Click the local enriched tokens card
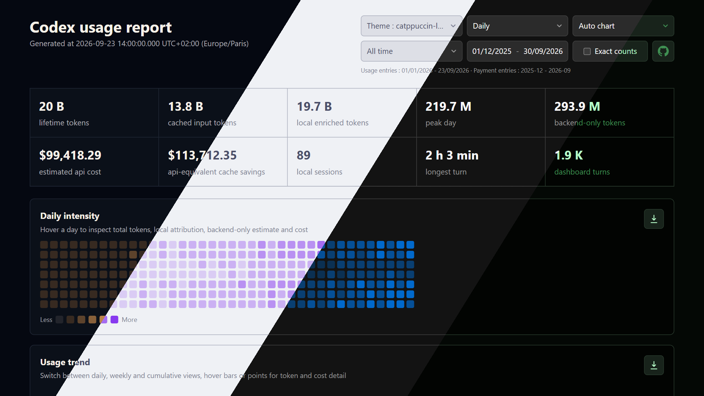This screenshot has width=704, height=396. [x=352, y=113]
